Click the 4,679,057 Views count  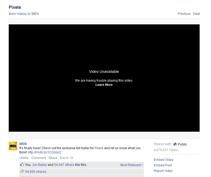(166, 150)
